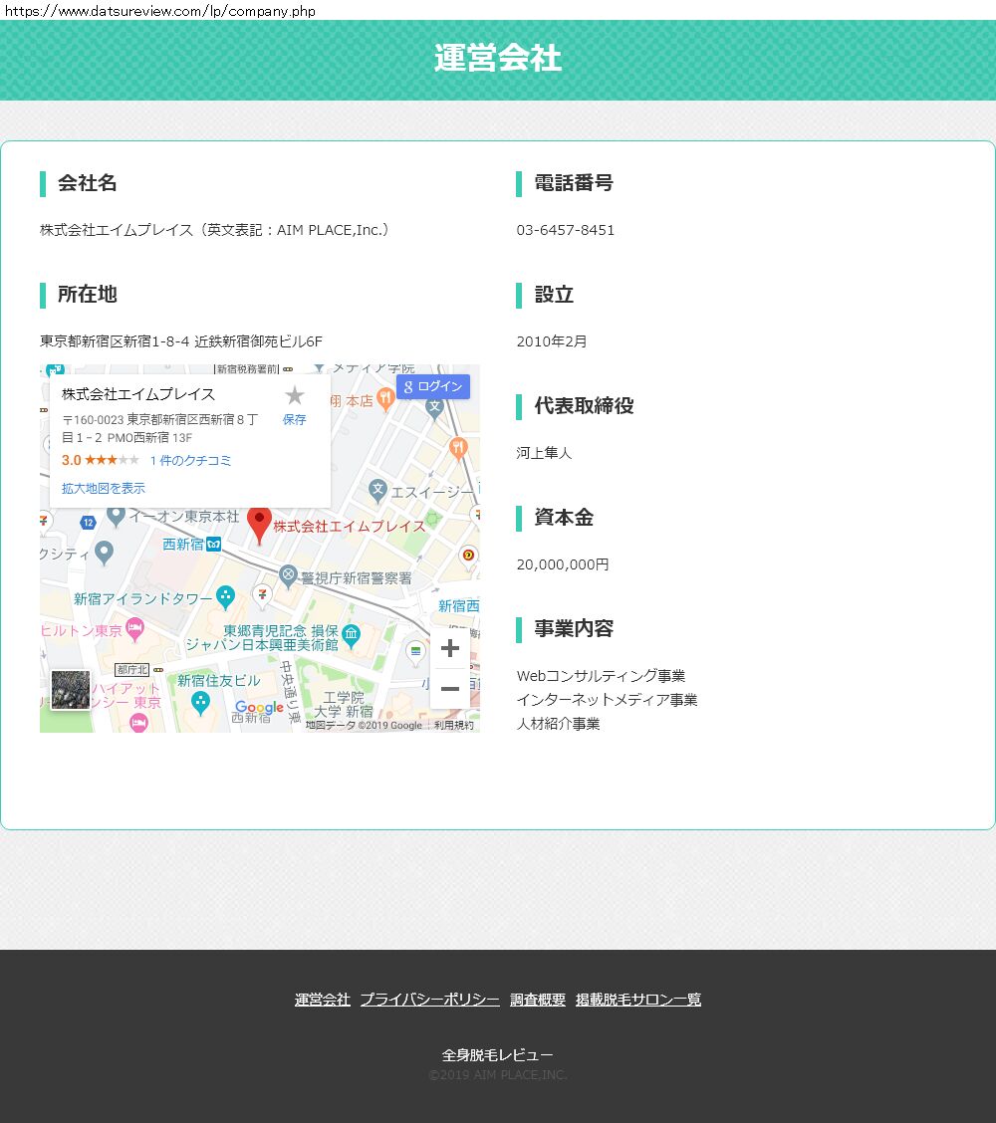
Task: Open 運営会社 in the footer
Action: click(x=322, y=1000)
